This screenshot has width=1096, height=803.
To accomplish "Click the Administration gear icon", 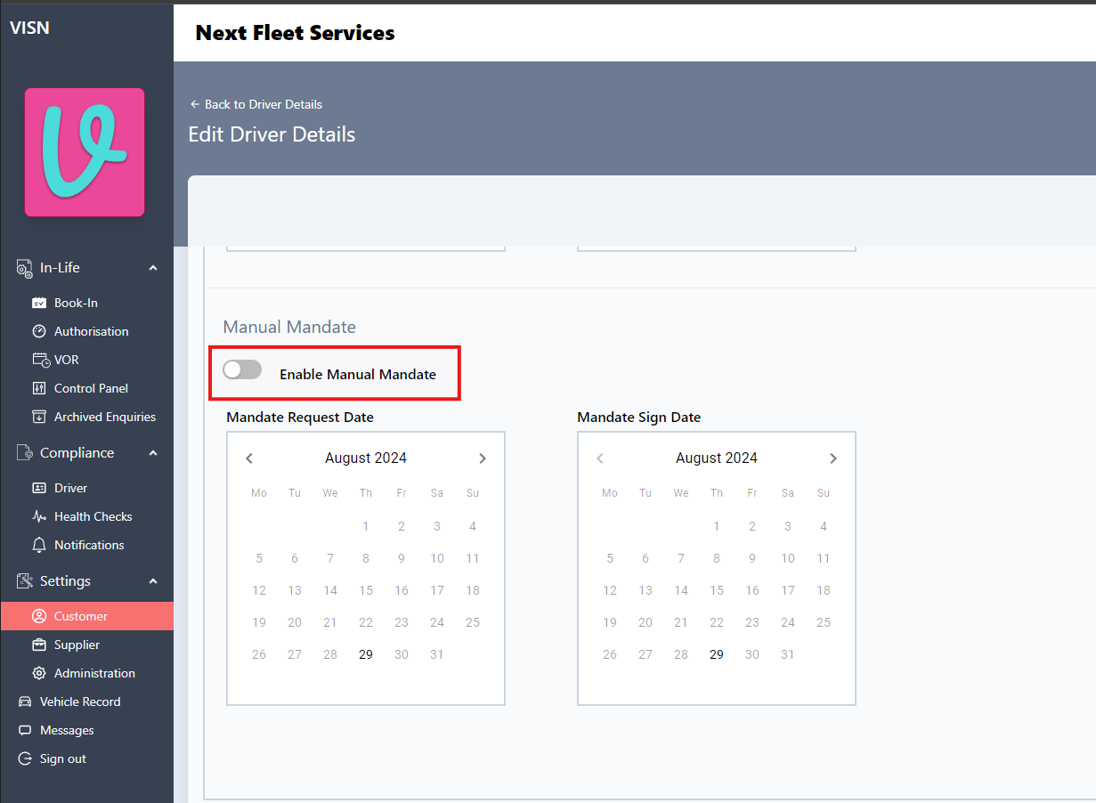I will click(x=38, y=673).
